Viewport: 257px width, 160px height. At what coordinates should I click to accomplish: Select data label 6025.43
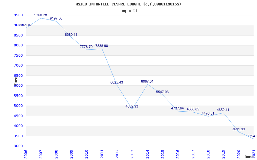117,82
